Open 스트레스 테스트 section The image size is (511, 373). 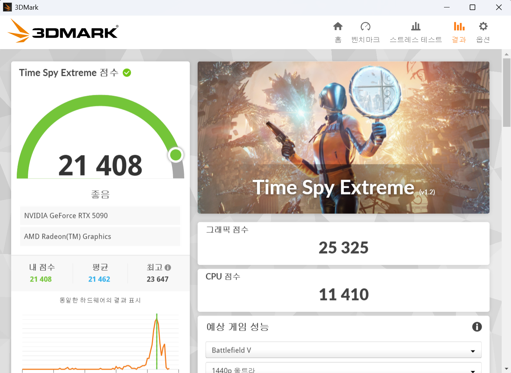[416, 32]
